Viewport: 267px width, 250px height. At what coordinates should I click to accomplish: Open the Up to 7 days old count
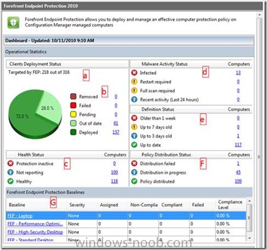pos(238,127)
